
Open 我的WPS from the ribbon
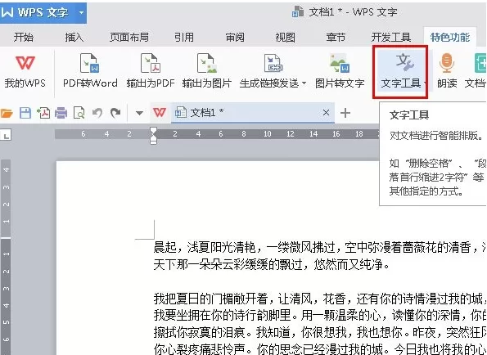pos(25,70)
